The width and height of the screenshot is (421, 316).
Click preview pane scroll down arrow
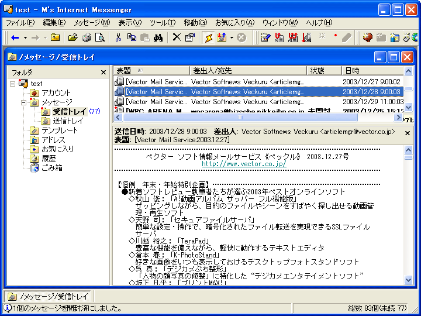coord(408,280)
